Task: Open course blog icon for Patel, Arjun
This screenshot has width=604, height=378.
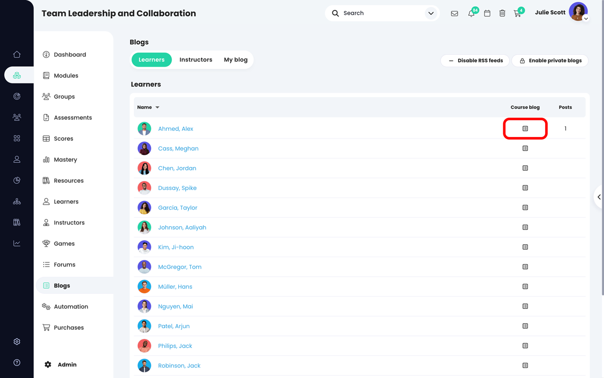Action: click(x=525, y=326)
